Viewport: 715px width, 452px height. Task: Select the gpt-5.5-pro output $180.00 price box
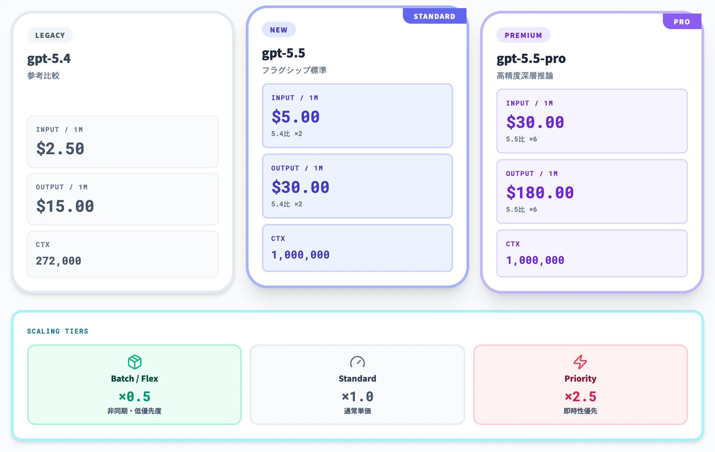click(x=592, y=191)
